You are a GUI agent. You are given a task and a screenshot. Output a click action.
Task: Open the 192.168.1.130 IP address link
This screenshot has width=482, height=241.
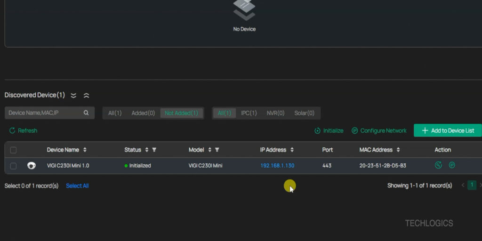277,166
